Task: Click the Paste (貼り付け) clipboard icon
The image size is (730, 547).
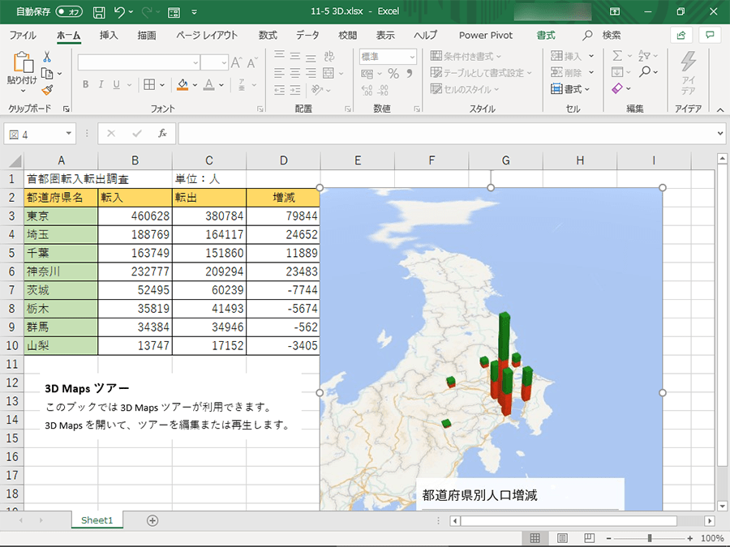Action: coord(22,63)
